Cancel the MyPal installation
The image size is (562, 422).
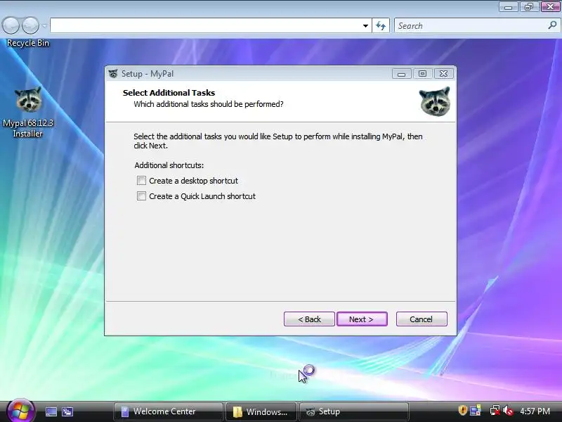[x=421, y=319]
